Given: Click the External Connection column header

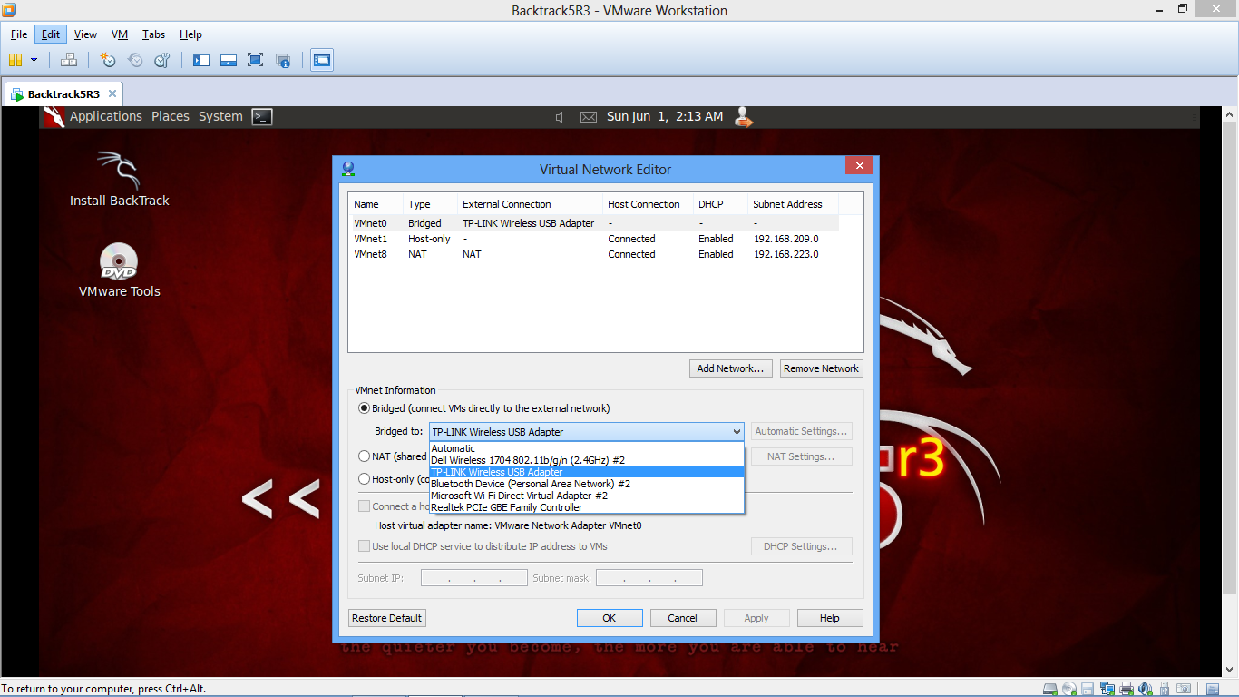Looking at the screenshot, I should [x=530, y=204].
